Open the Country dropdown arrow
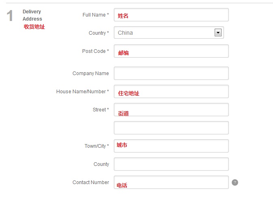 tap(218, 32)
